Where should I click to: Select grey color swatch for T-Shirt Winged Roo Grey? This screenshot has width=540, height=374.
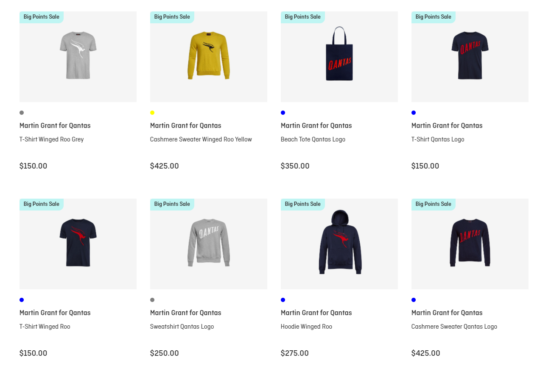(x=22, y=113)
